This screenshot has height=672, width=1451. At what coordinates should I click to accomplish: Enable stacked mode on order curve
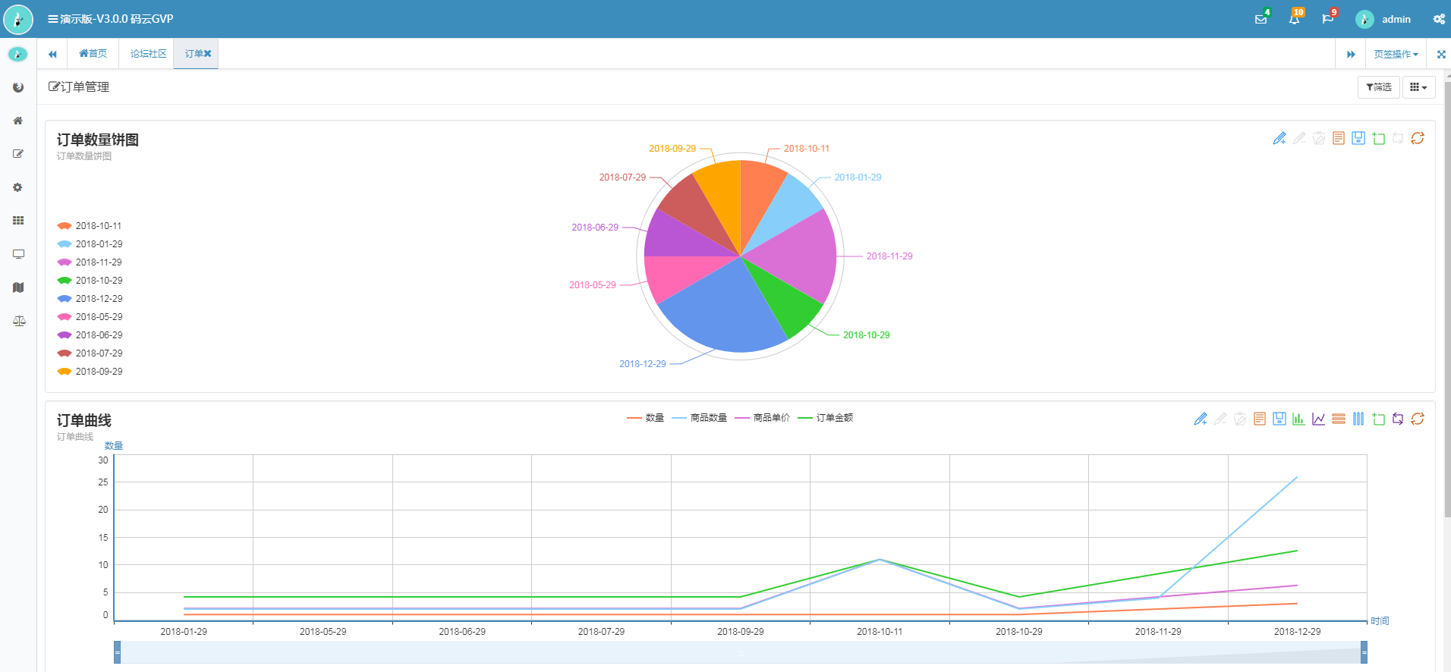[x=1339, y=419]
